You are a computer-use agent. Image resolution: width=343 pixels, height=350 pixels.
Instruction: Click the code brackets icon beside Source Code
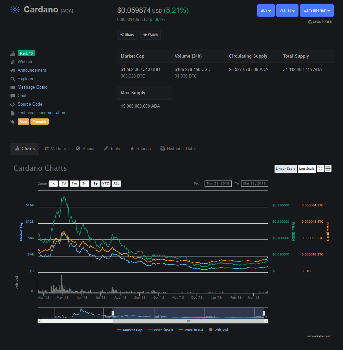coord(12,104)
